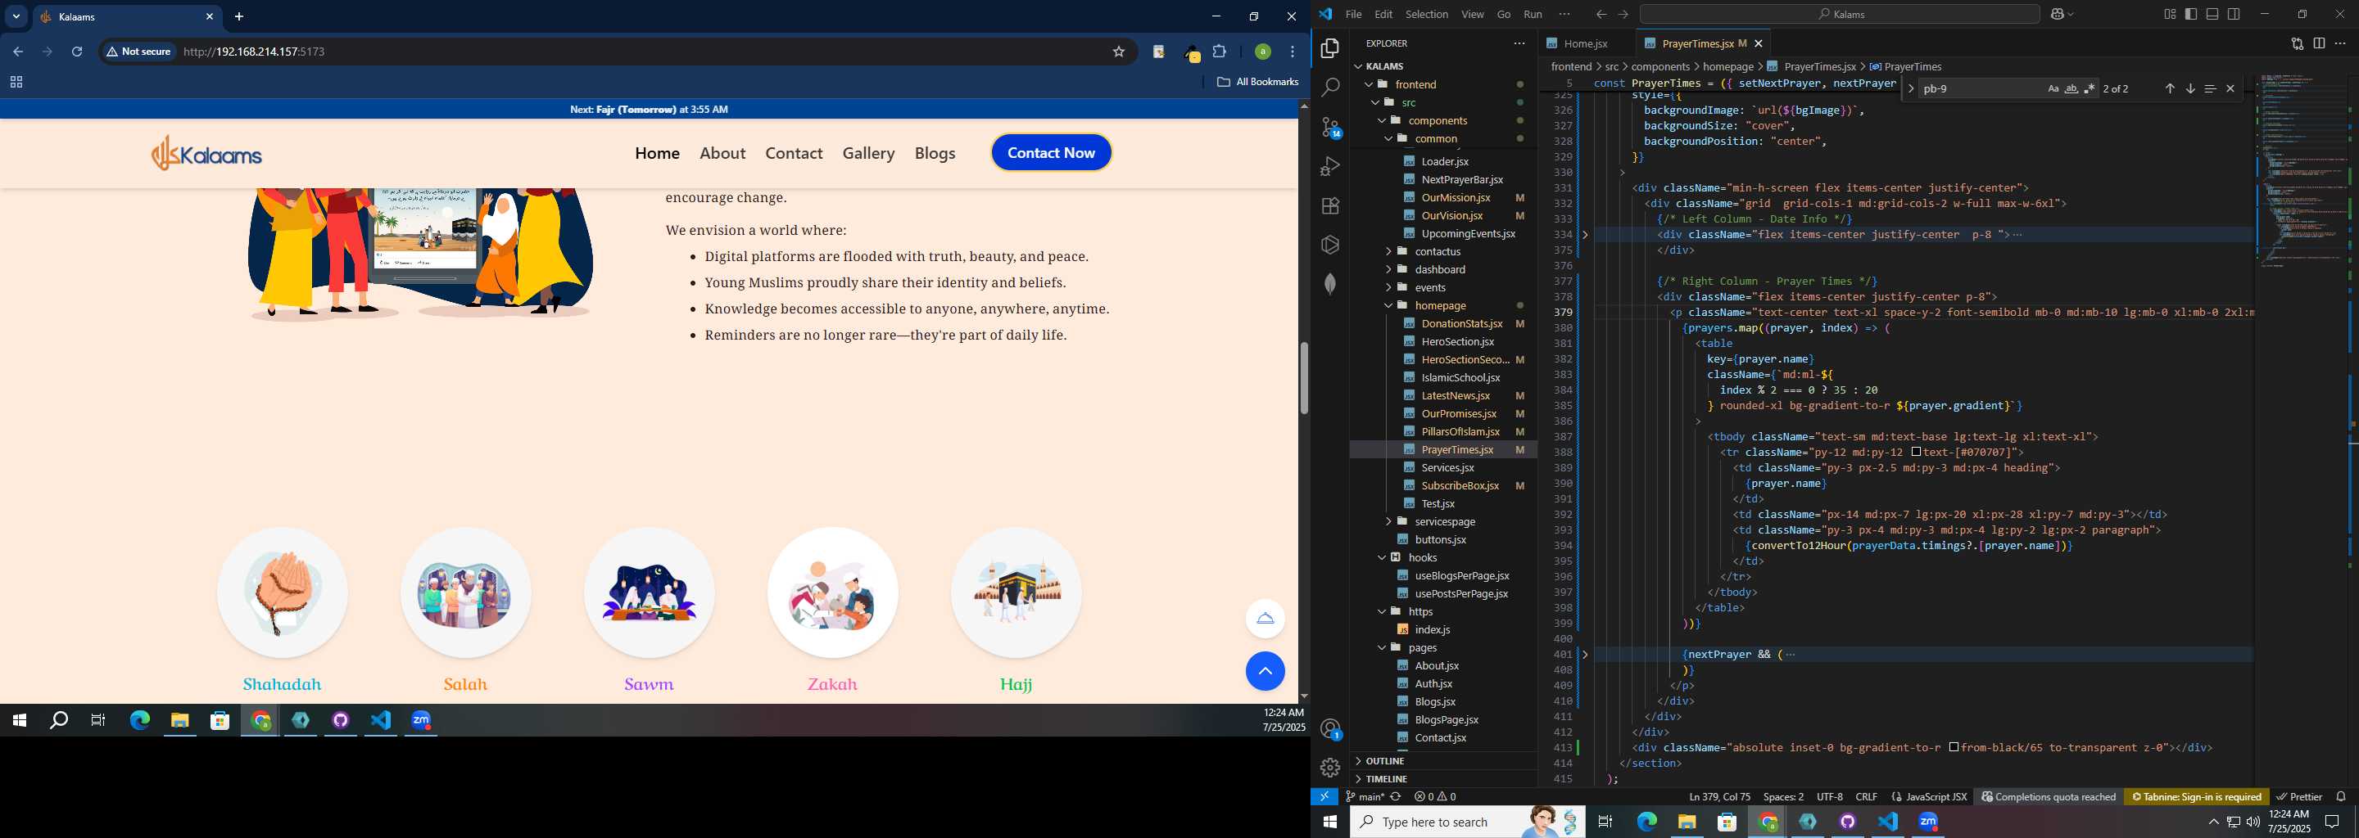Viewport: 2359px width, 838px height.
Task: Click notifications bell in VS Code status bar
Action: click(2341, 797)
